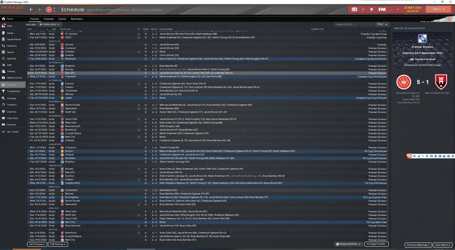Select the Wrexham fixture row marker
455x250 pixels.
(x=28, y=158)
